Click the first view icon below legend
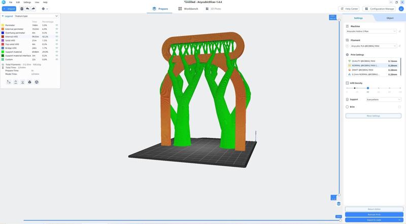The image size is (406, 224). click(x=9, y=82)
